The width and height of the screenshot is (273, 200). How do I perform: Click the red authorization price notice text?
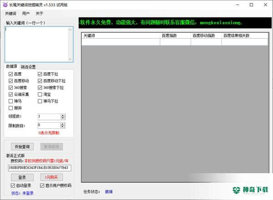(x=46, y=161)
